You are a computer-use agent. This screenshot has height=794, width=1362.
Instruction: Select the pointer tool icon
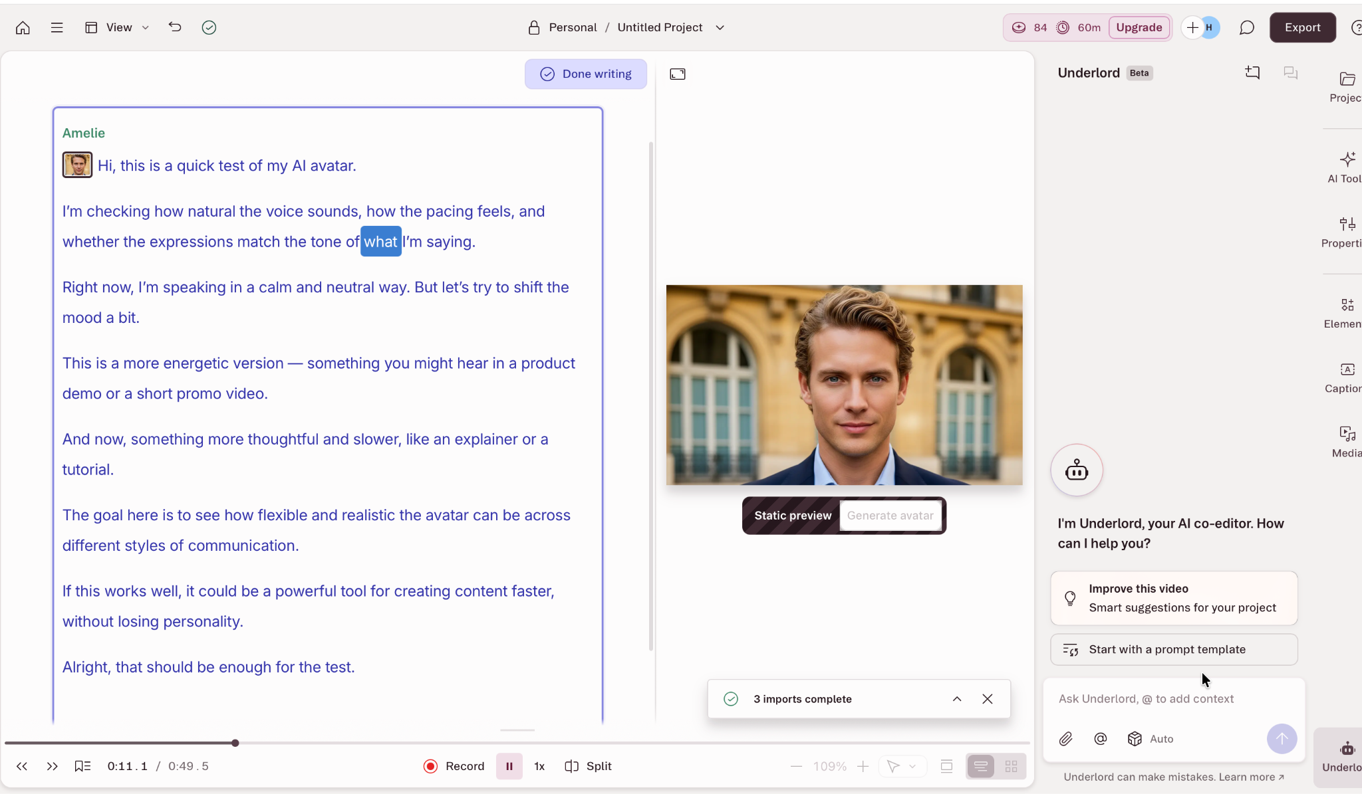pos(893,766)
